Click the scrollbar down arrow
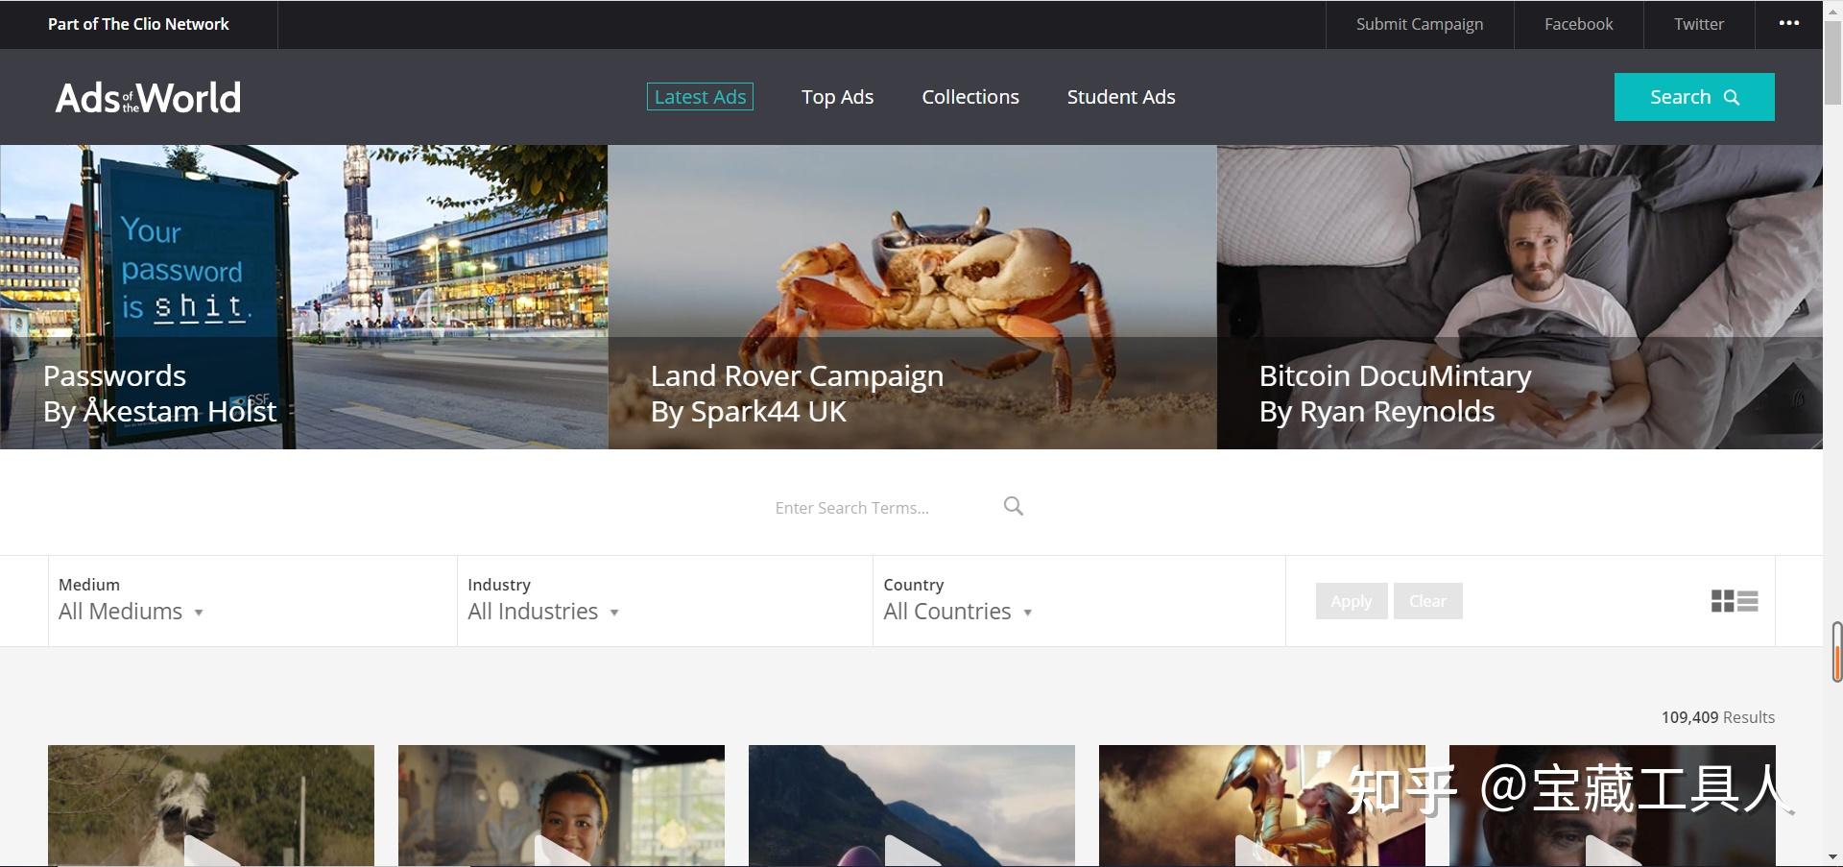 pos(1832,857)
